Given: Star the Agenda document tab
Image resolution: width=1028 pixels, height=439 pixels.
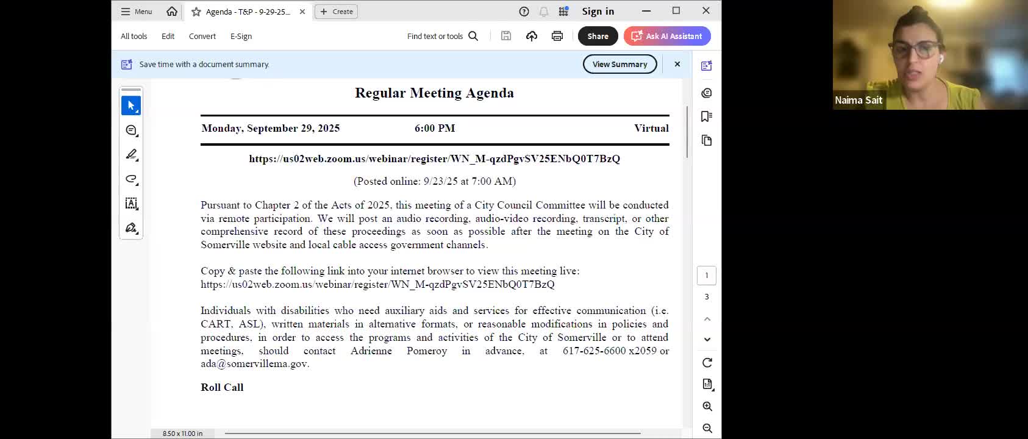Looking at the screenshot, I should 196,12.
